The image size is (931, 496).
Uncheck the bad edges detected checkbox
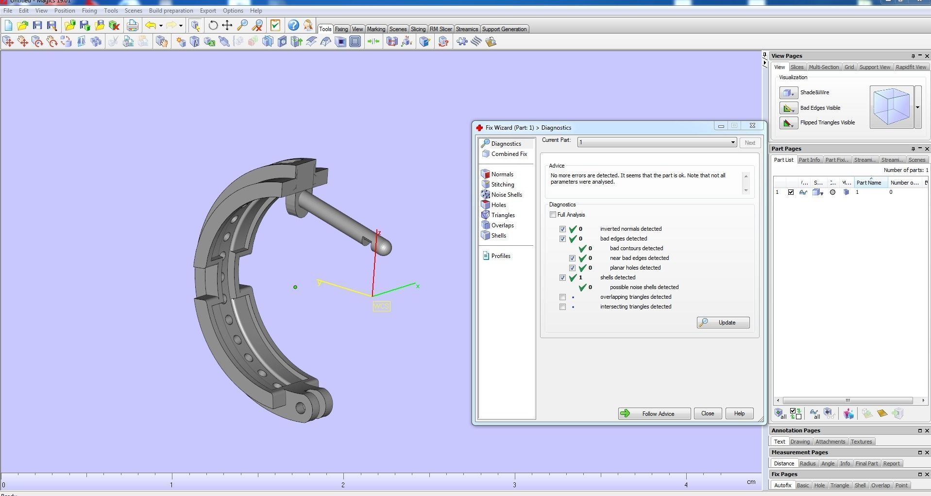click(562, 239)
